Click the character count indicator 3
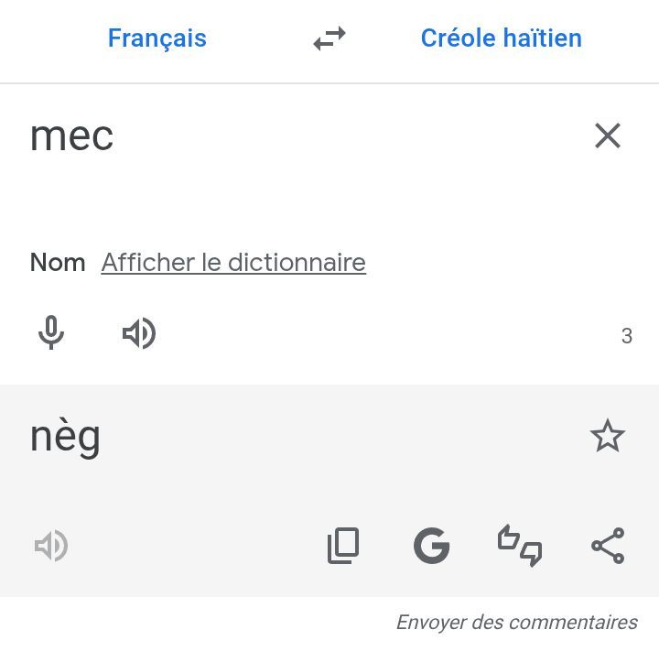Image resolution: width=659 pixels, height=662 pixels. [627, 336]
